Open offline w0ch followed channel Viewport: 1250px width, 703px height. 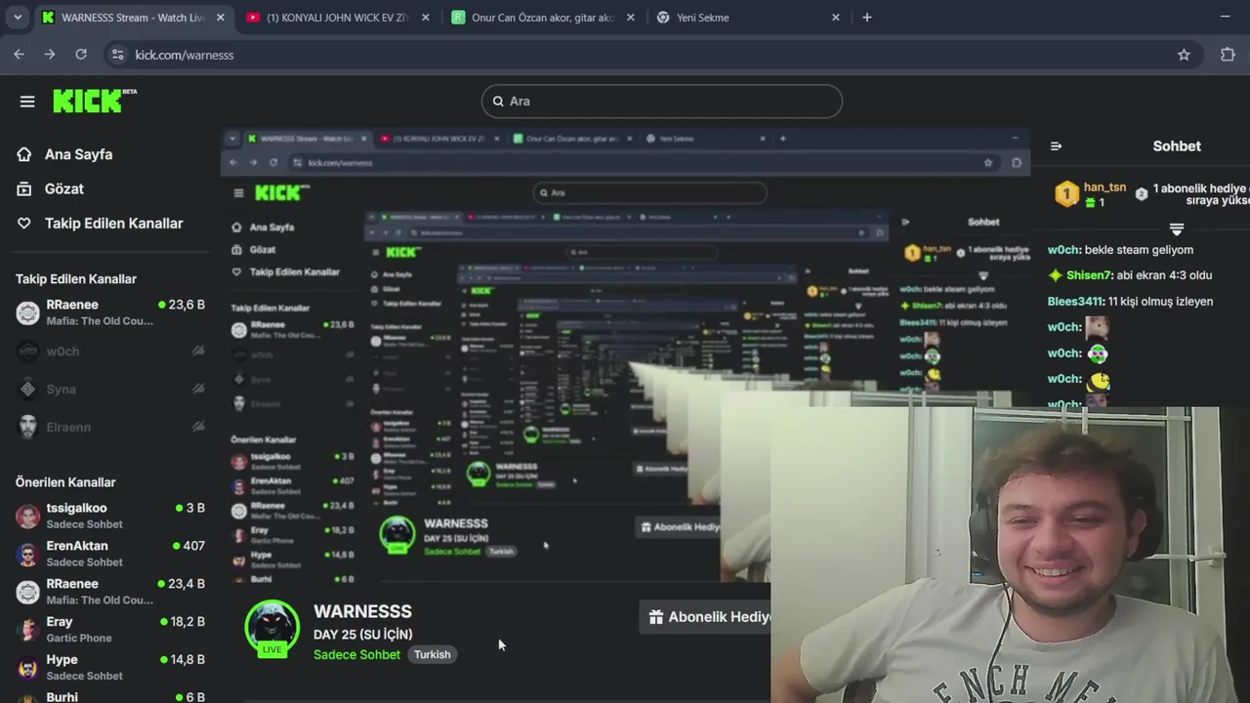coord(110,351)
